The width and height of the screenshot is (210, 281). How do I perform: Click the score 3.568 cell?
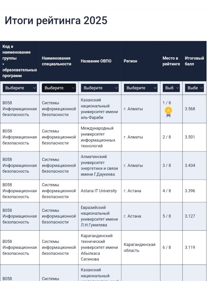pos(194,109)
